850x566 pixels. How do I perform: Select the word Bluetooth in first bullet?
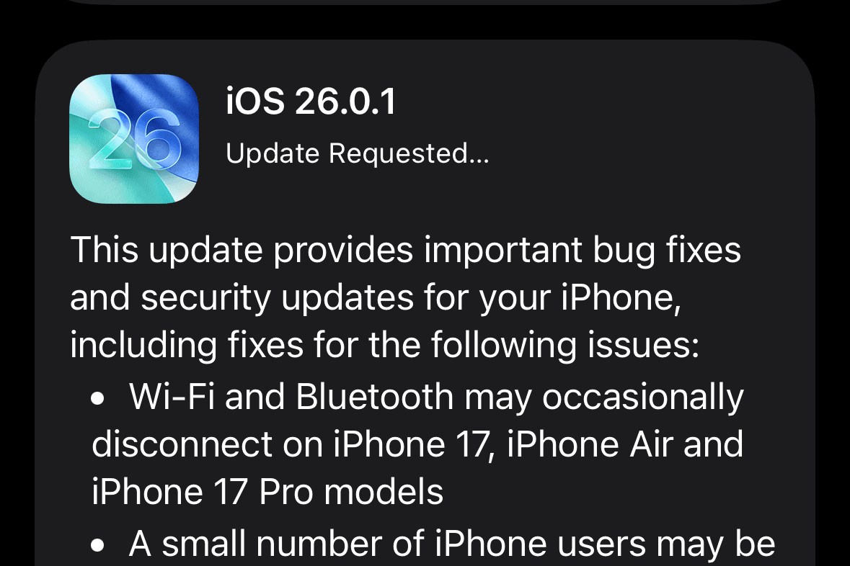pyautogui.click(x=375, y=397)
